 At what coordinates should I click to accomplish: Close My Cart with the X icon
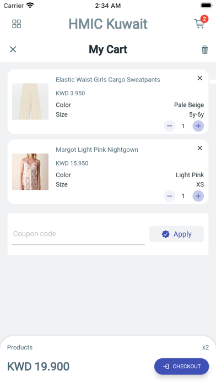tap(13, 50)
